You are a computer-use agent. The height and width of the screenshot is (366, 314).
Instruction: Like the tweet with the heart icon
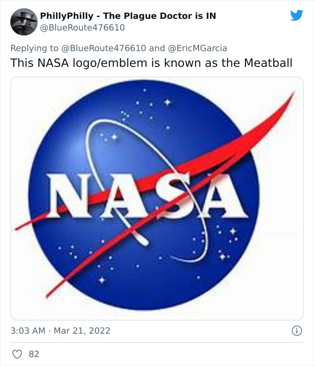[x=17, y=354]
